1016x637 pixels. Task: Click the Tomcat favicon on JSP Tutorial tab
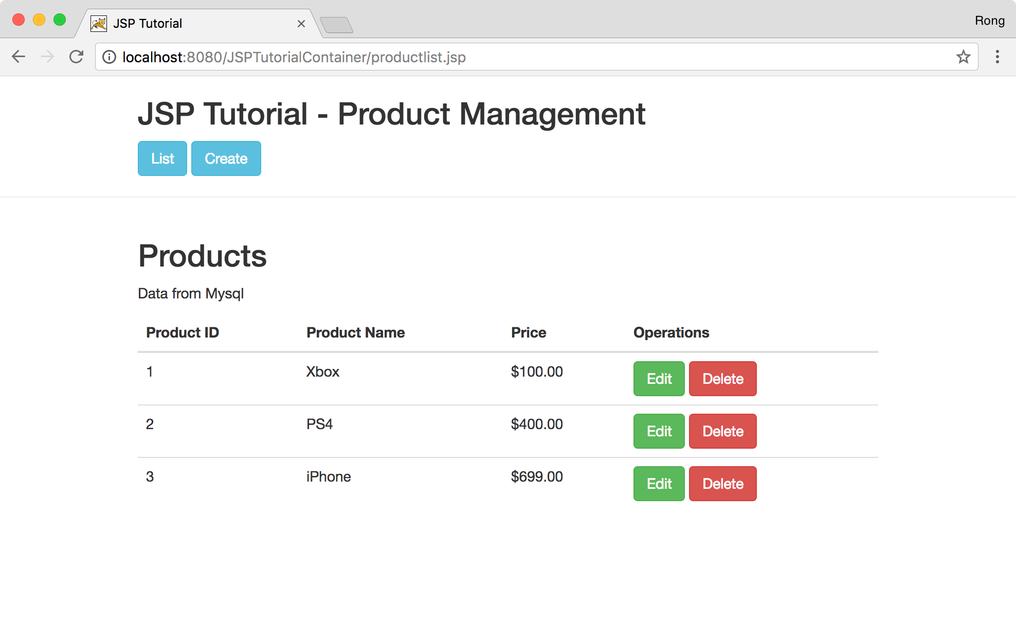click(99, 24)
